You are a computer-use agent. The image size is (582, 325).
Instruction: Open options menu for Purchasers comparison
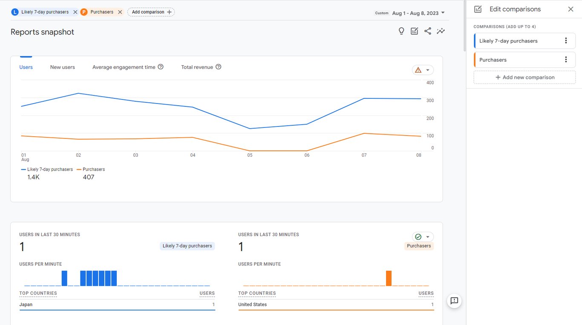(566, 59)
